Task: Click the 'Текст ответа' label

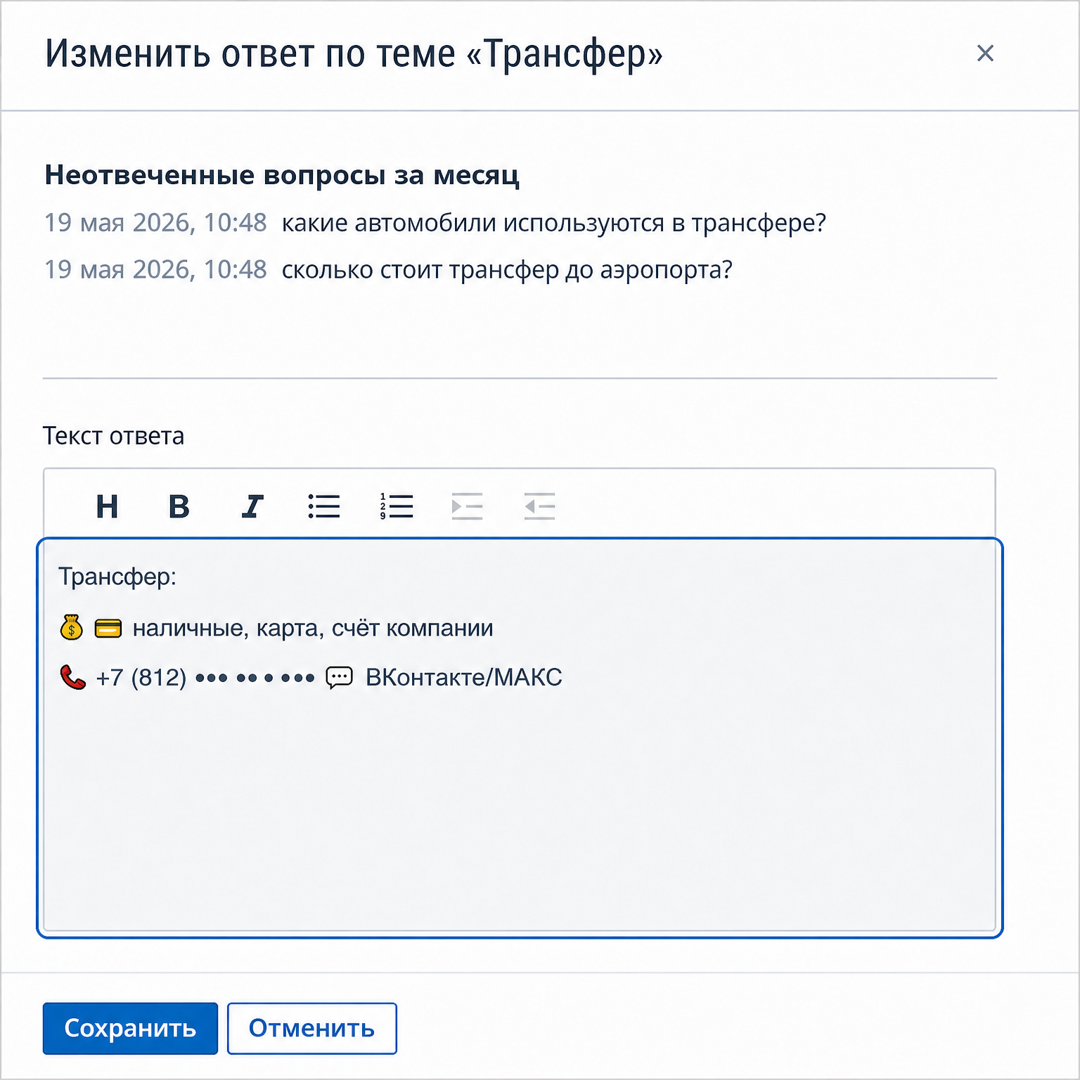Action: coord(114,436)
